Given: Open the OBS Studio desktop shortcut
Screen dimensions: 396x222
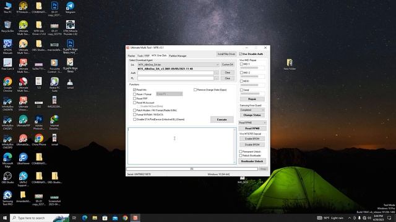Looking at the screenshot, I should pyautogui.click(x=7, y=178).
